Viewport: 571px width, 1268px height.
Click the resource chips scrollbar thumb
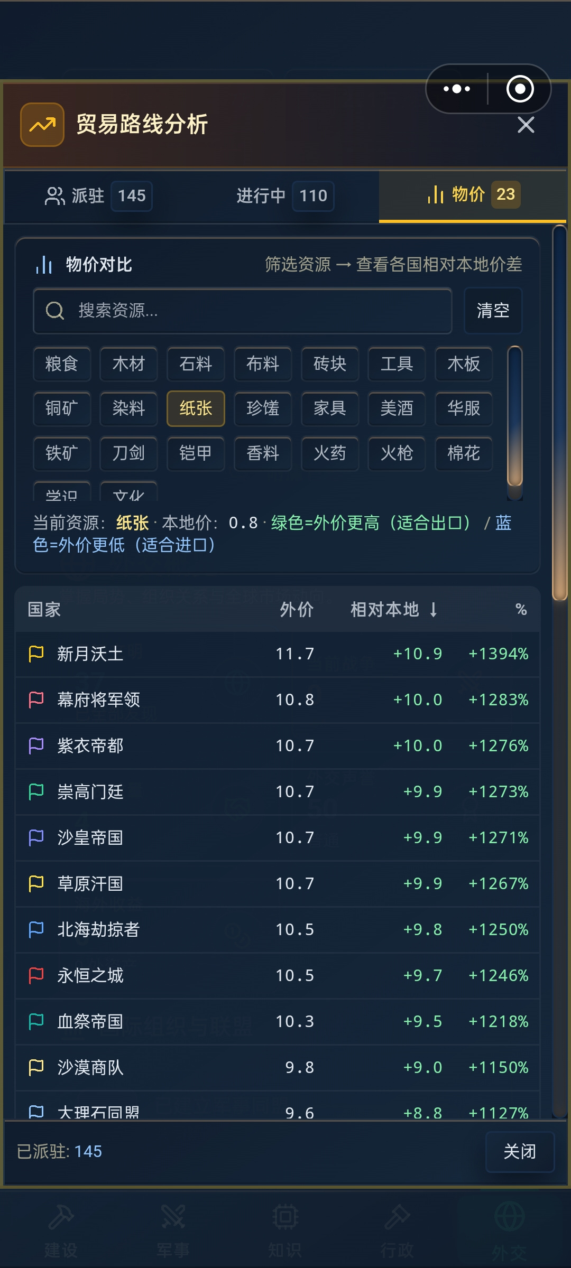point(515,416)
